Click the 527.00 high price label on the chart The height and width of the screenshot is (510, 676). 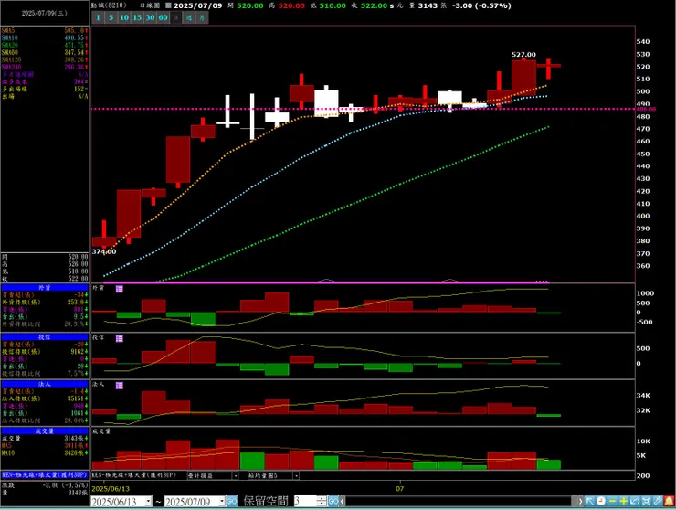pos(523,55)
